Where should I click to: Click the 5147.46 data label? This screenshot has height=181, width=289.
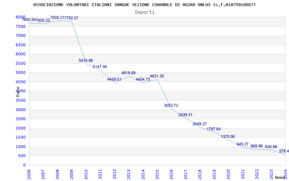point(100,67)
